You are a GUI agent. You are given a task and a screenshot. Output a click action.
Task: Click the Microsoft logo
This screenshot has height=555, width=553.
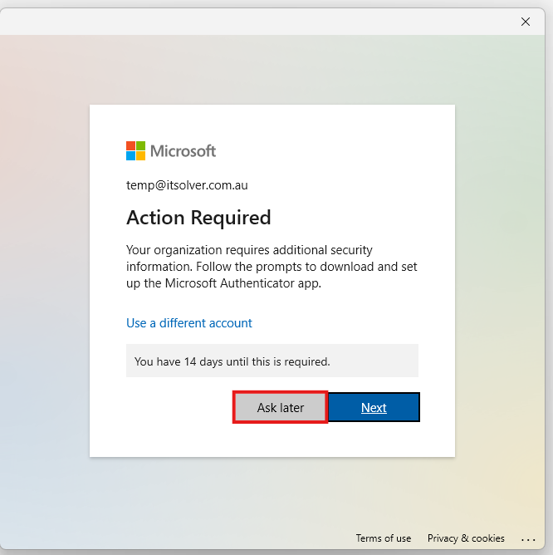point(171,150)
